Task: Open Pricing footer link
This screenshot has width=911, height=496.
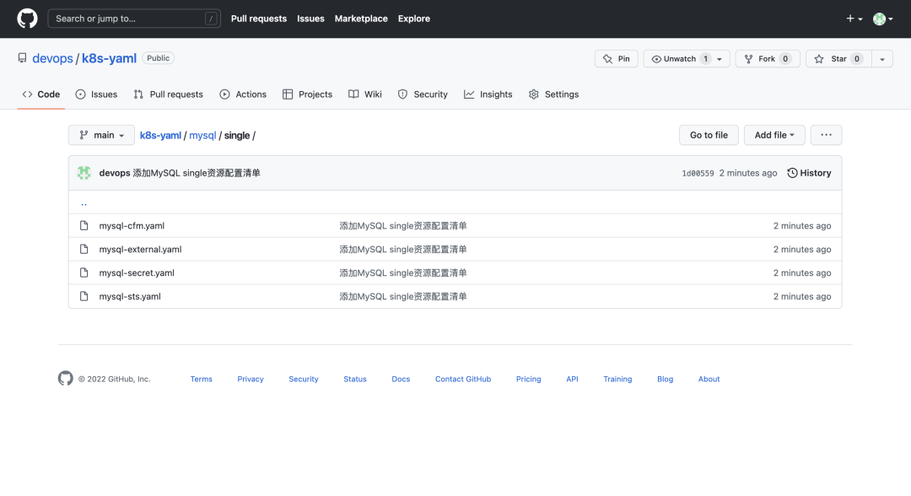Action: [529, 379]
